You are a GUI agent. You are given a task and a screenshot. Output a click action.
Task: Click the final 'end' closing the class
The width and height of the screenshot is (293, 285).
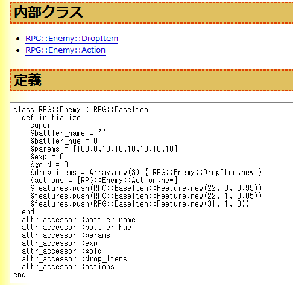19,275
